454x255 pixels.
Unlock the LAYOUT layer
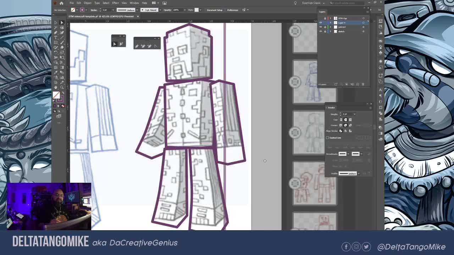pyautogui.click(x=325, y=27)
